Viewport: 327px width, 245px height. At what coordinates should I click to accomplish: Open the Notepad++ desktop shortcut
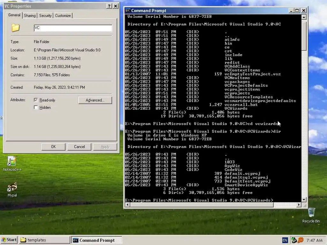point(12,164)
